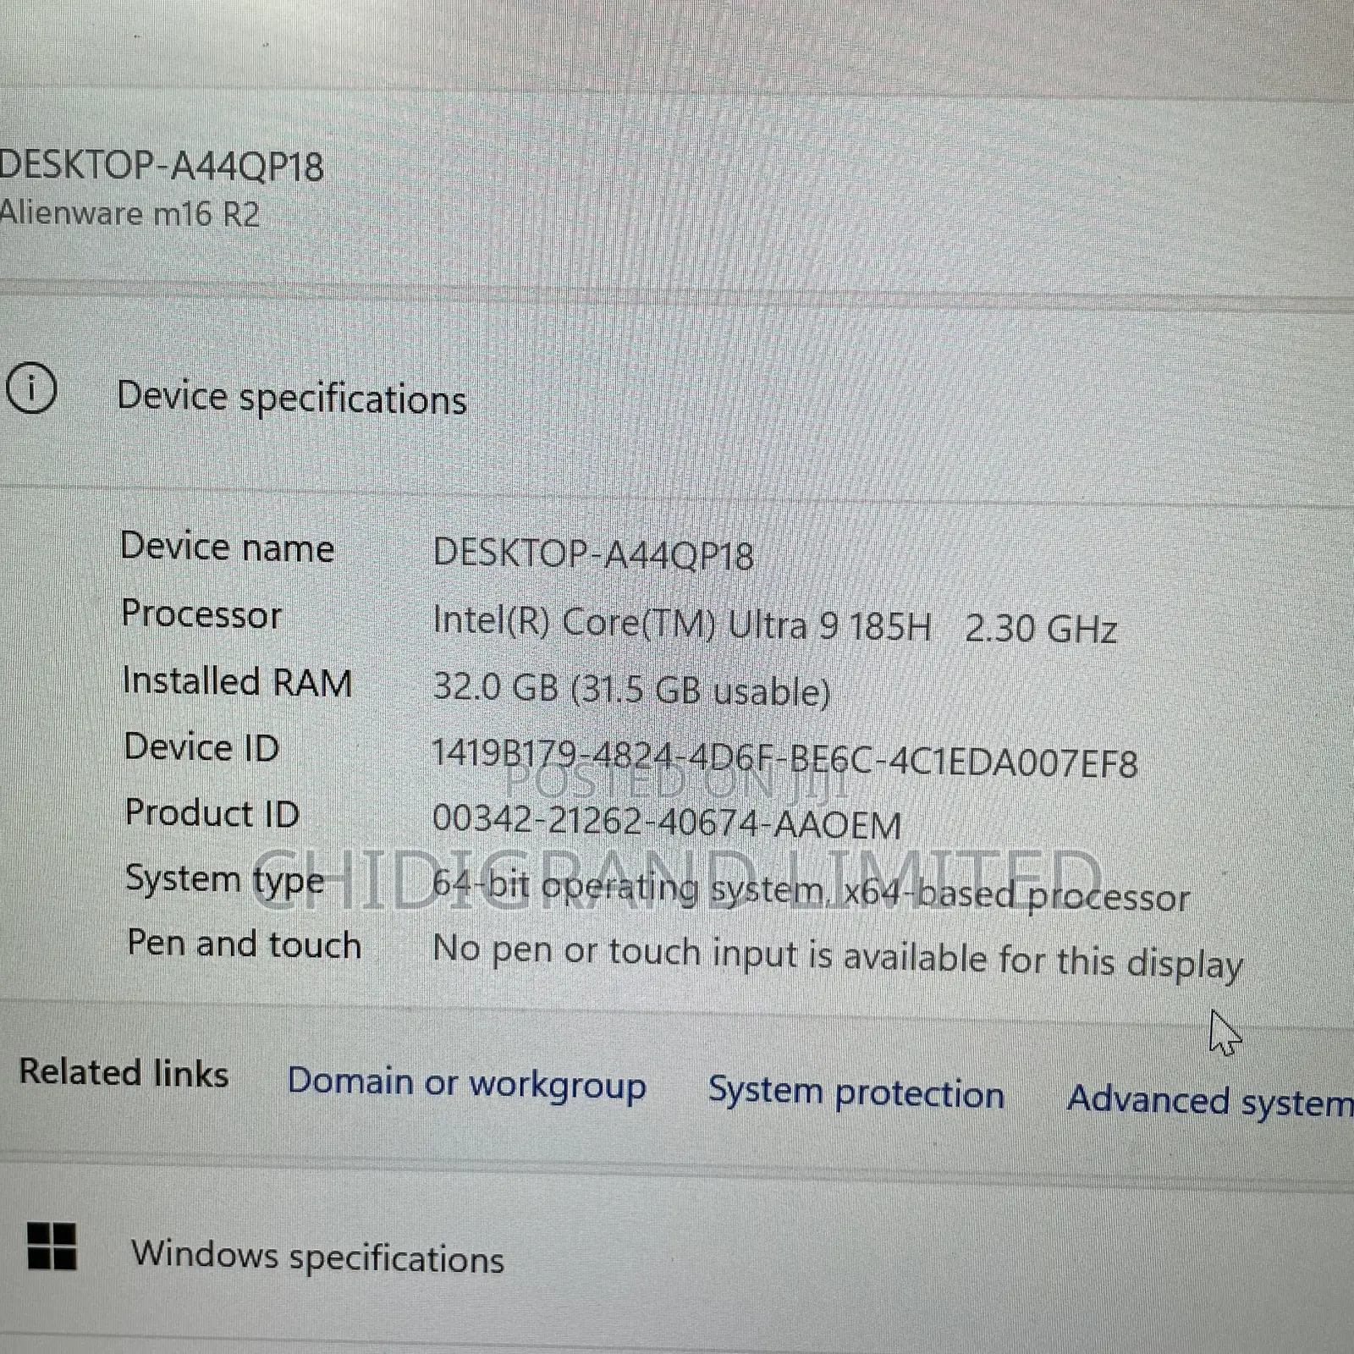Image resolution: width=1354 pixels, height=1354 pixels.
Task: Select the Product ID label
Action: (x=212, y=813)
